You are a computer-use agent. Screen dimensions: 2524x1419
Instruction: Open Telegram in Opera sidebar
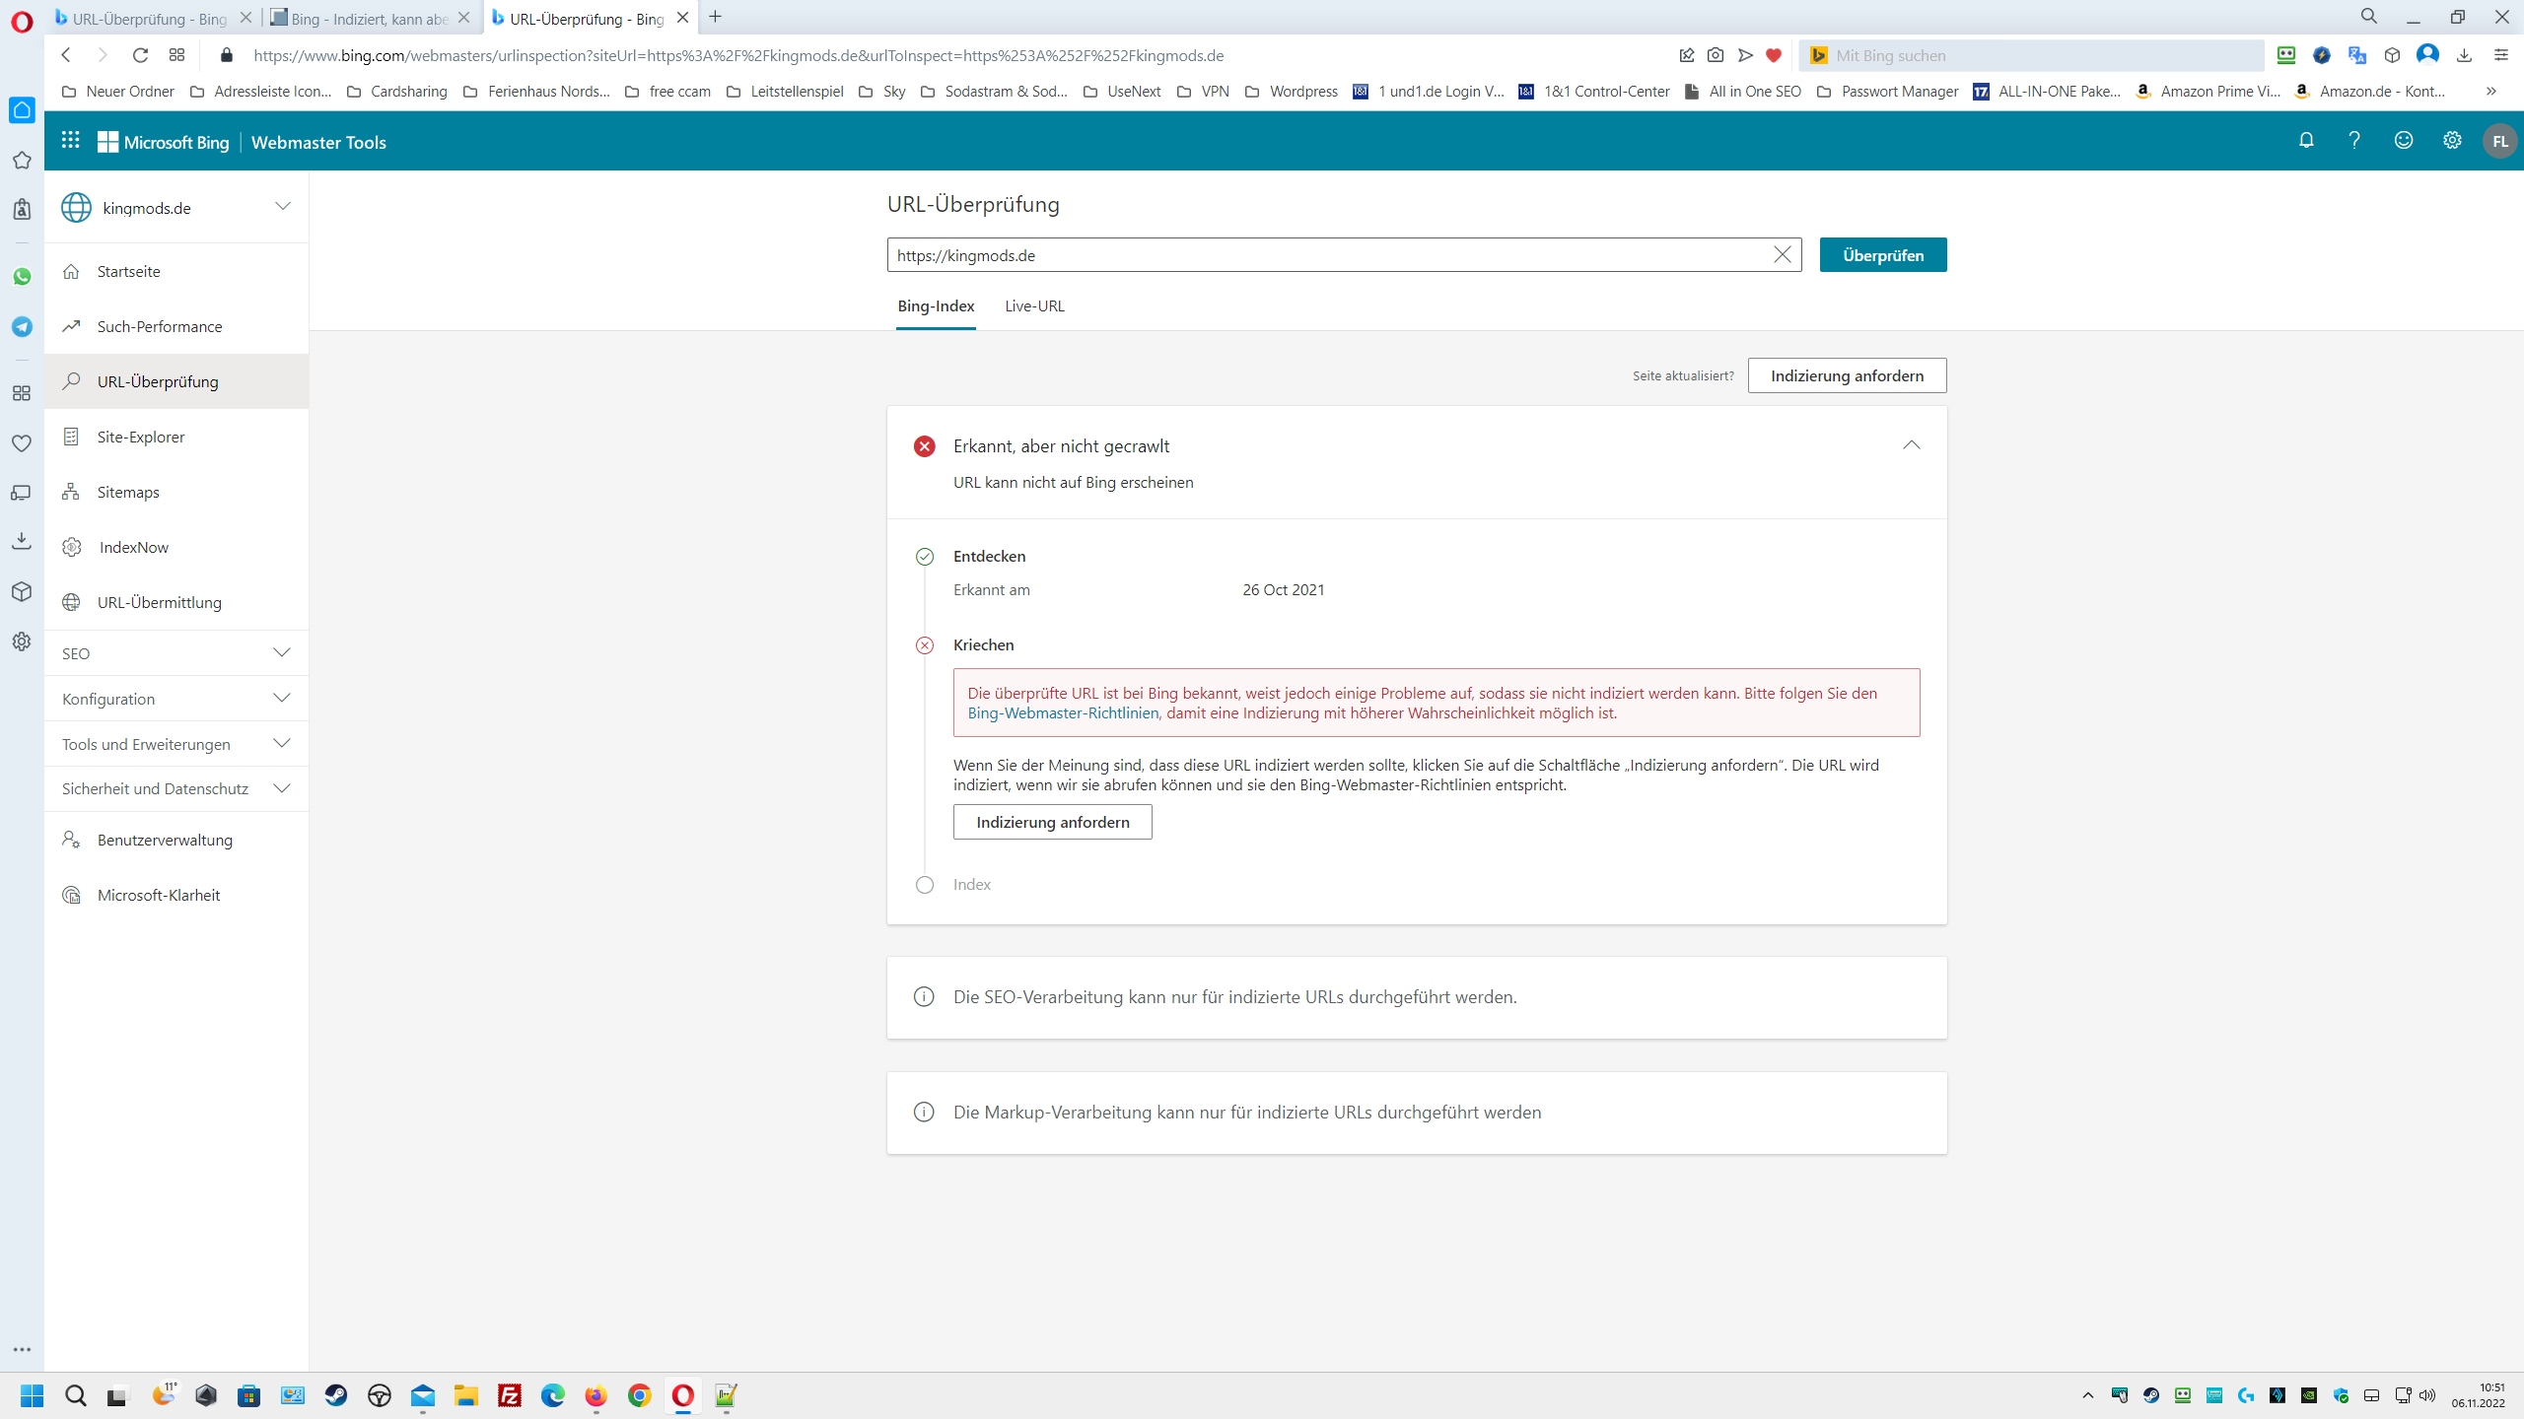22,327
